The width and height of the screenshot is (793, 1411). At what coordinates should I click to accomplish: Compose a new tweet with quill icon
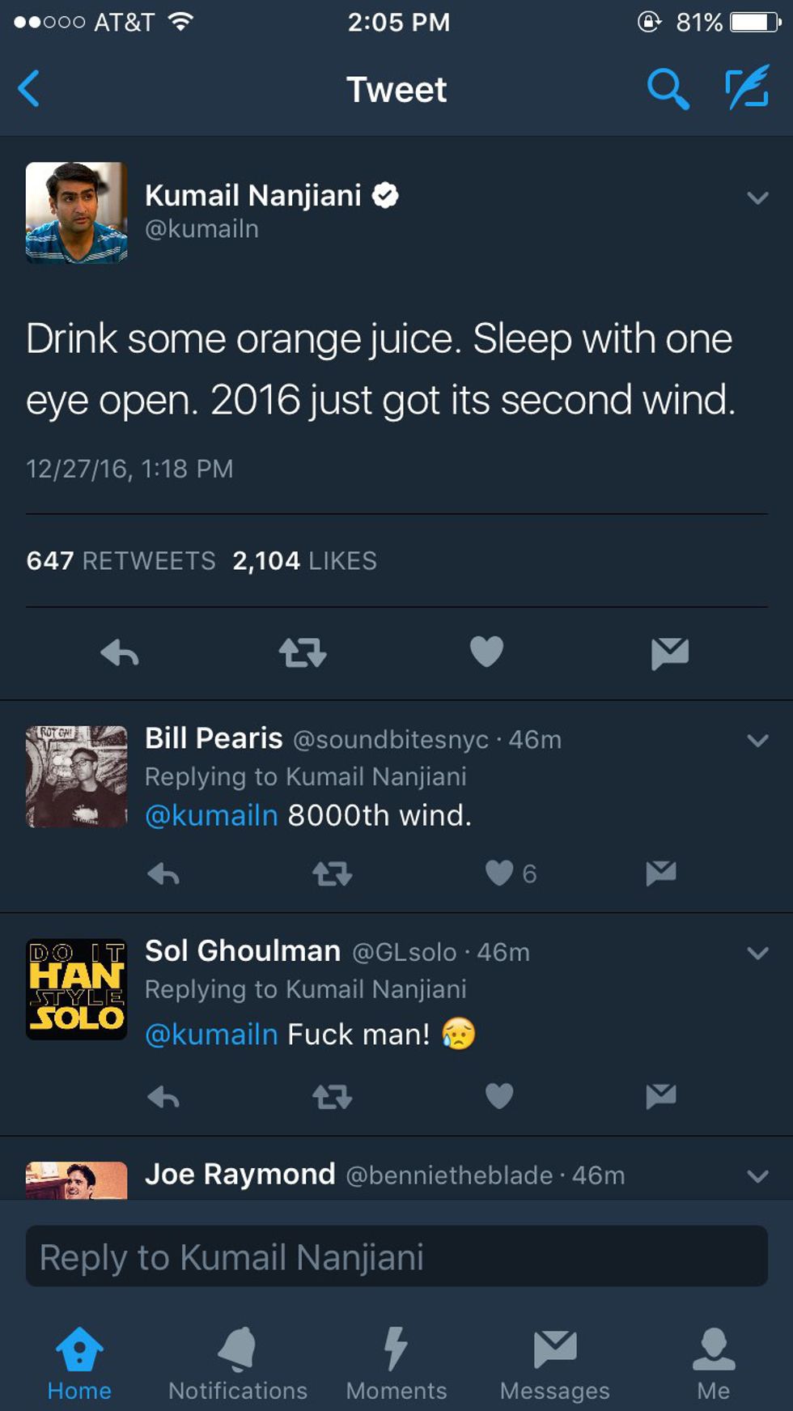point(746,88)
